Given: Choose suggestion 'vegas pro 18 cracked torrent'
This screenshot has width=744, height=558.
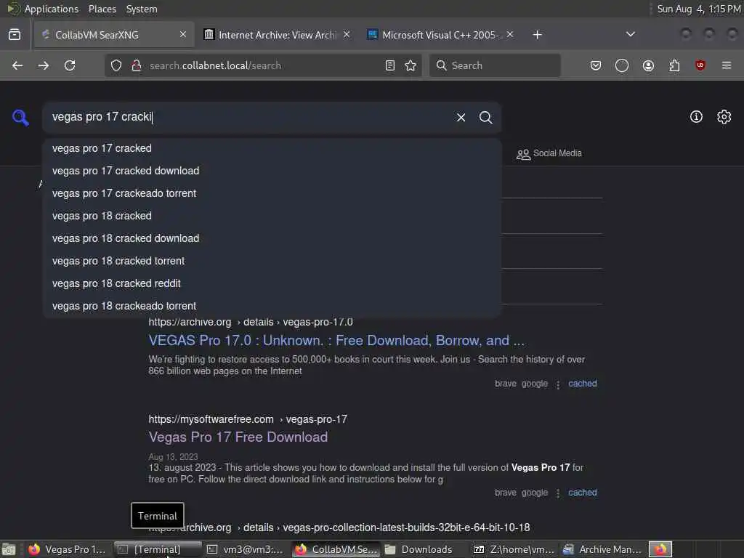Looking at the screenshot, I should point(272,261).
